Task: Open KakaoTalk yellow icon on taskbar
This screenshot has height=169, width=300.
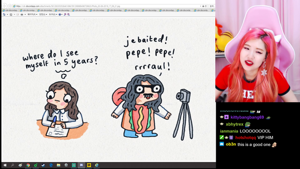Action: coord(89,165)
